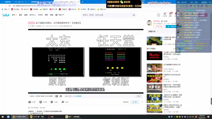The image size is (212, 119).
Task: Open 直播 in the navigation bar
Action: (x=26, y=15)
